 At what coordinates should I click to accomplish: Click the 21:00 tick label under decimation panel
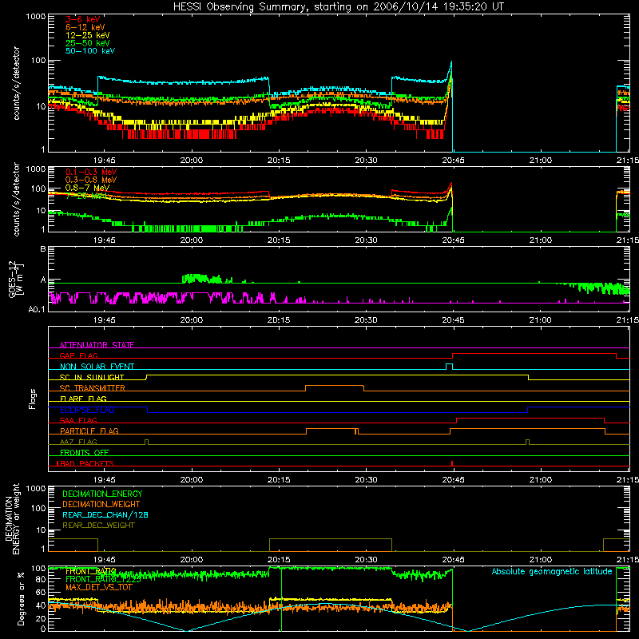coord(541,560)
